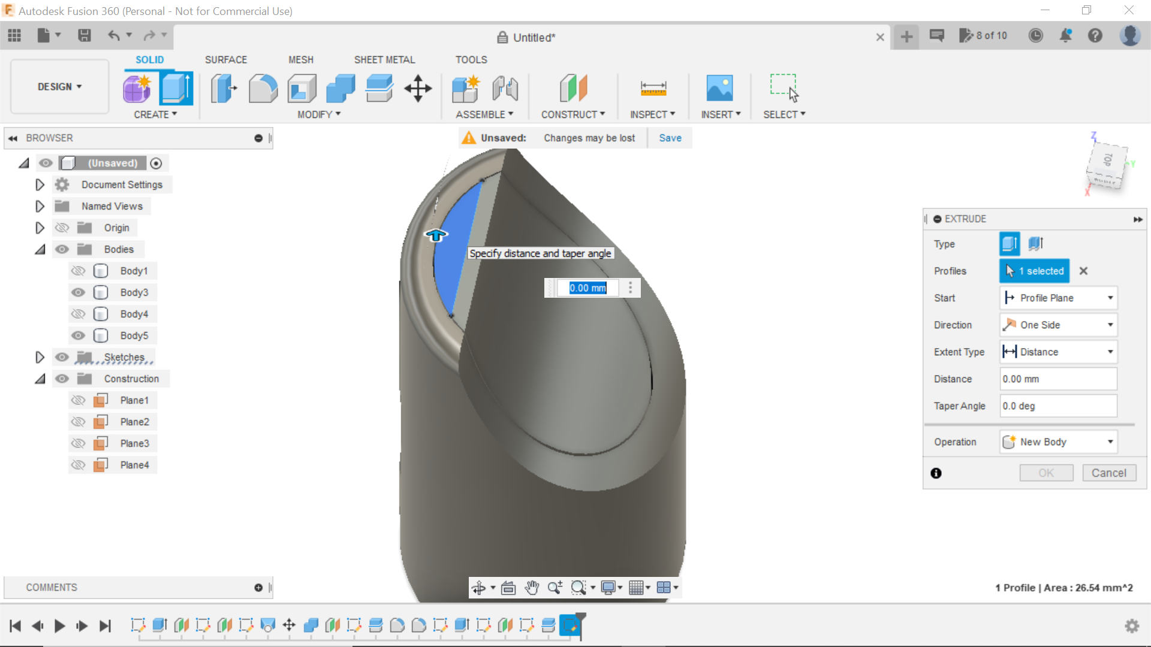This screenshot has width=1151, height=647.
Task: Show Body4 using its eye icon
Action: 78,314
